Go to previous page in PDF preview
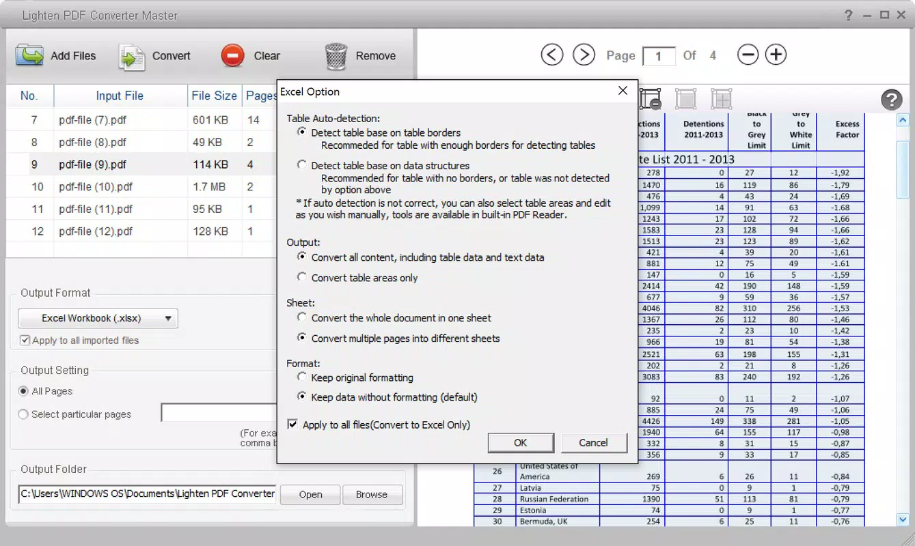Screen dimensions: 915x546 552,55
